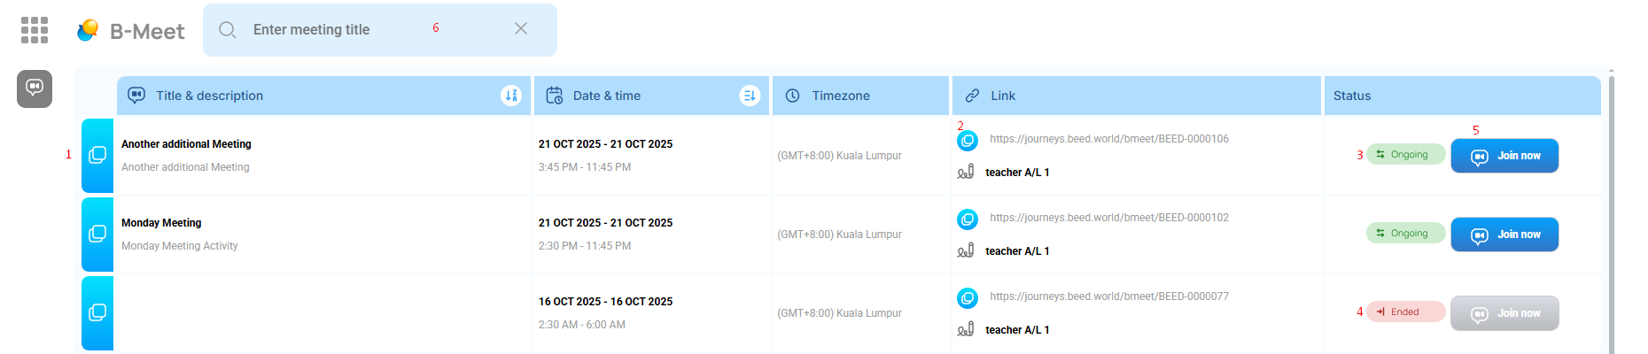Click the copy icon for Another additional Meeting row
Image resolution: width=1648 pixels, height=354 pixels.
coord(97,156)
